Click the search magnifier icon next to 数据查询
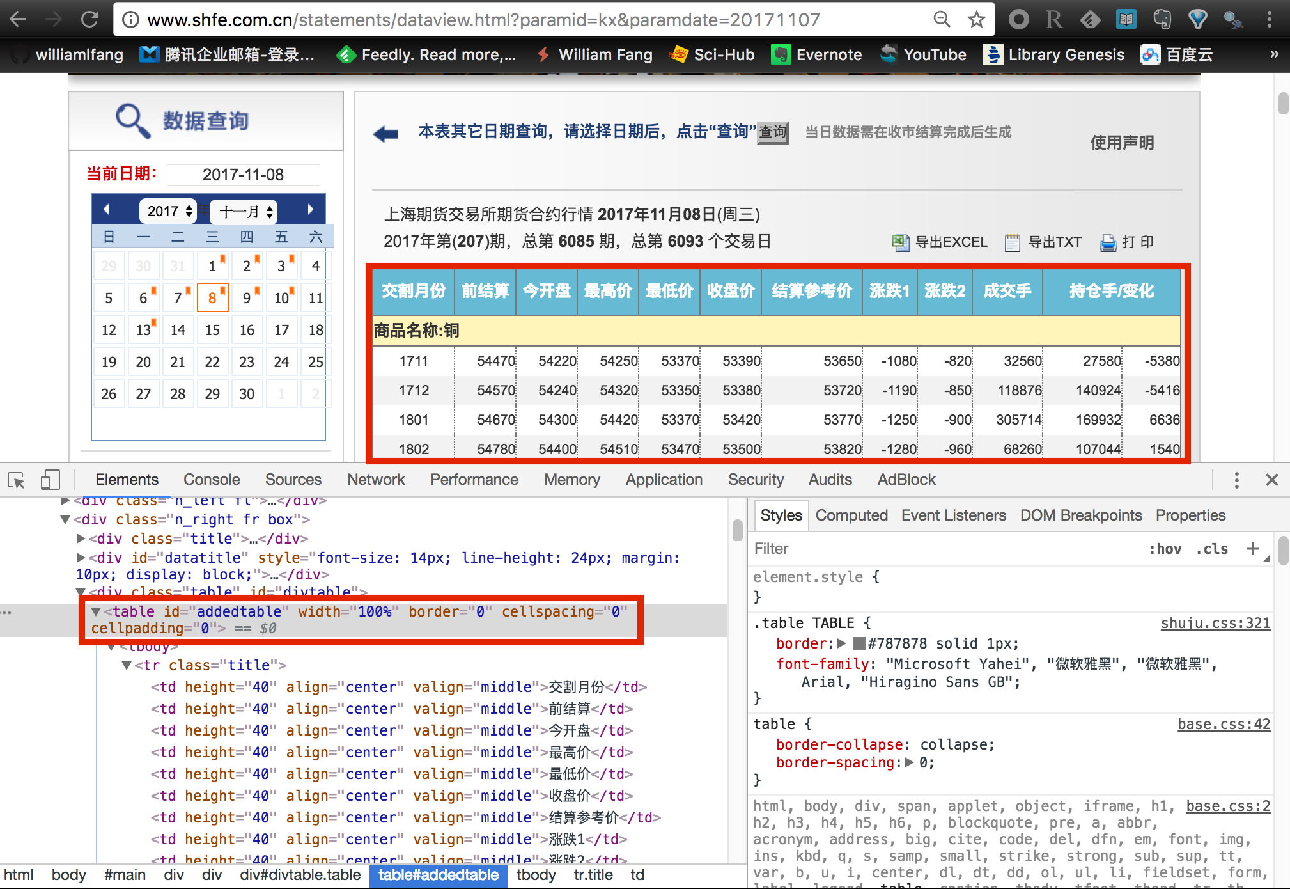1290x889 pixels. [132, 120]
